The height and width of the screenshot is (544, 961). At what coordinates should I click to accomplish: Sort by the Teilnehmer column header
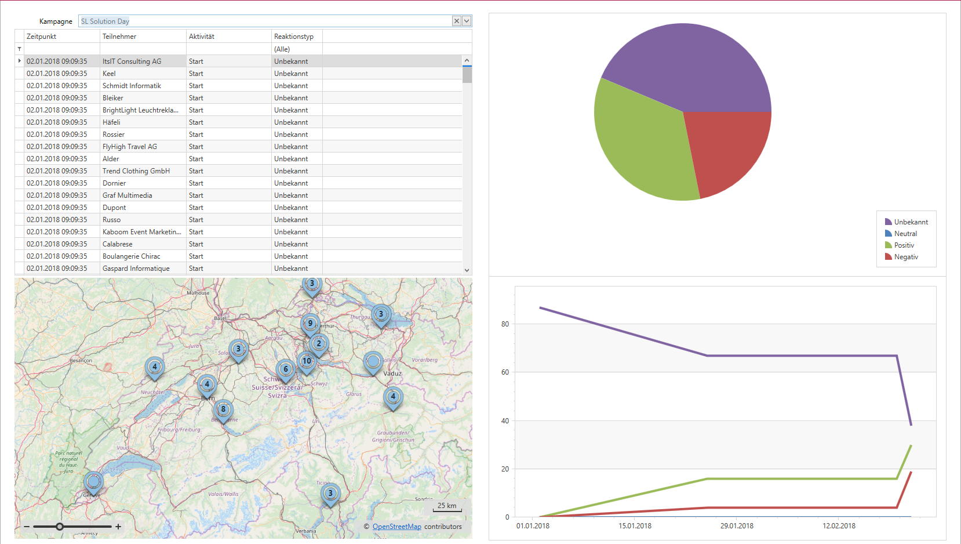(143, 36)
